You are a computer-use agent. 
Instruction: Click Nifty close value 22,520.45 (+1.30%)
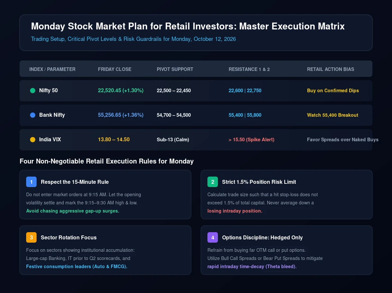point(121,91)
